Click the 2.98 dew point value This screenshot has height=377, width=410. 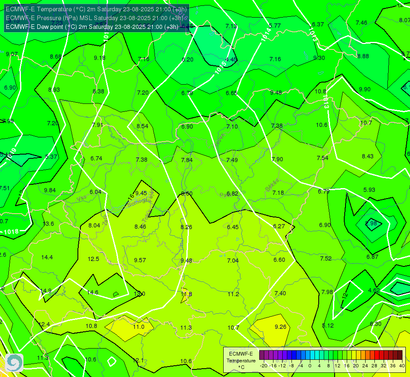pos(371,223)
